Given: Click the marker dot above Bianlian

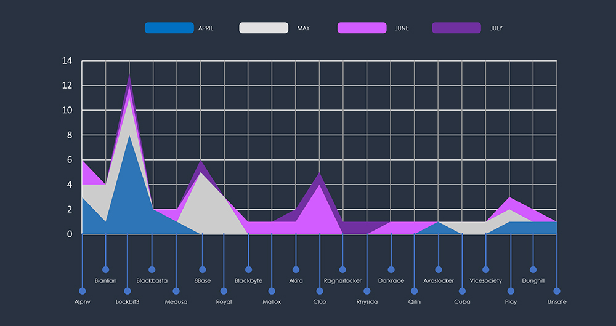Looking at the screenshot, I should click(106, 269).
